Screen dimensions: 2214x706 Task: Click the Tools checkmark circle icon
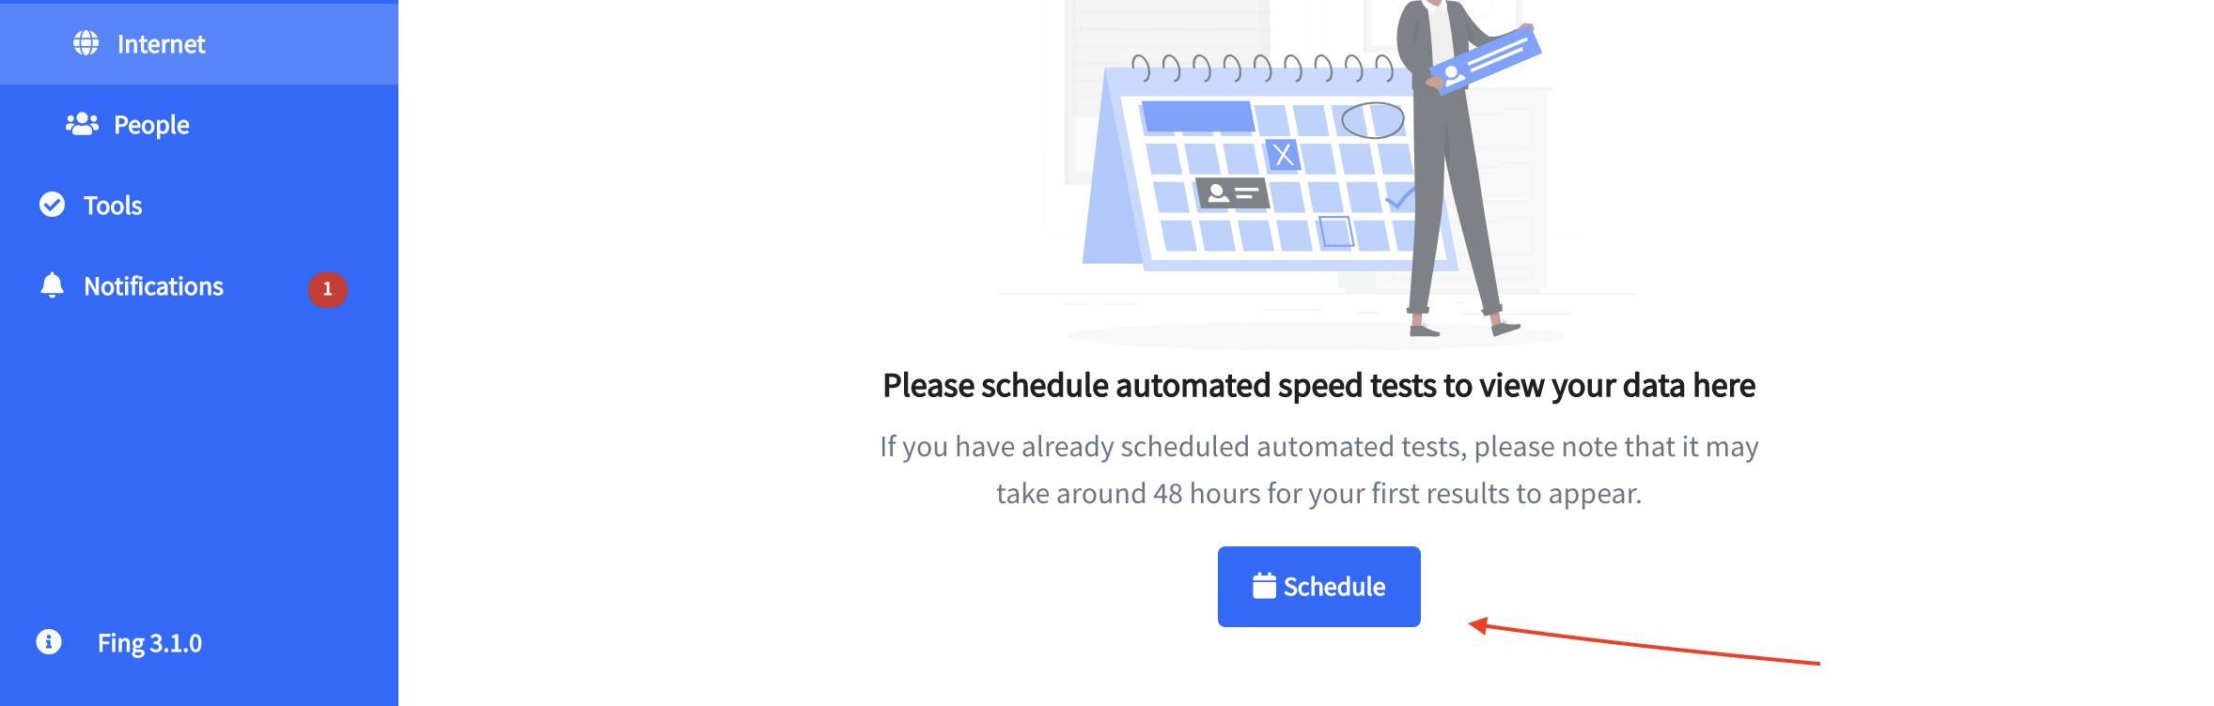[53, 205]
